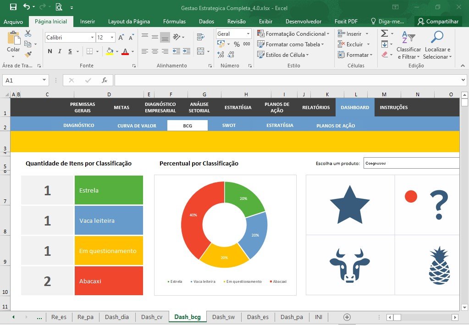Click the Increase Font Size icon

tap(121, 38)
